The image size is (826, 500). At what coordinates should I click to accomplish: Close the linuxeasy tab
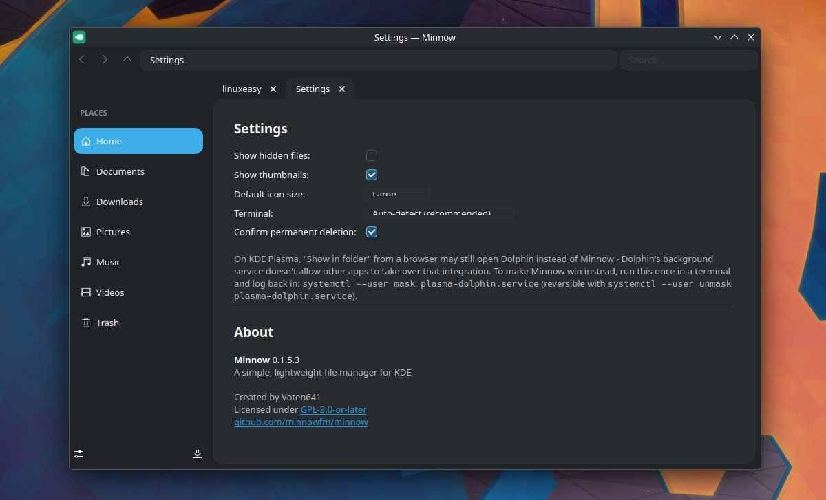click(273, 89)
